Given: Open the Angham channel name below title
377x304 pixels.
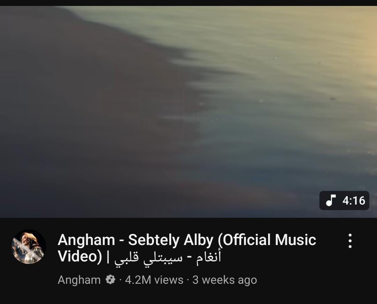Looking at the screenshot, I should [x=79, y=280].
